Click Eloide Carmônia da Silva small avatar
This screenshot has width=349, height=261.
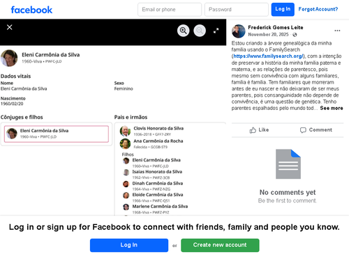[x=126, y=196]
